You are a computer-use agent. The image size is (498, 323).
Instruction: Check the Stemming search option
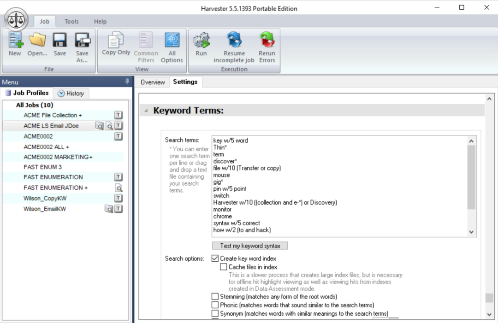[215, 296]
